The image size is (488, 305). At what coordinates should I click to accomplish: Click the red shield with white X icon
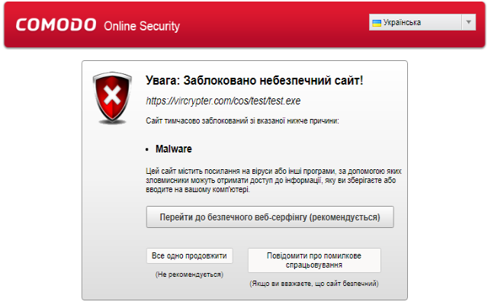click(x=112, y=98)
